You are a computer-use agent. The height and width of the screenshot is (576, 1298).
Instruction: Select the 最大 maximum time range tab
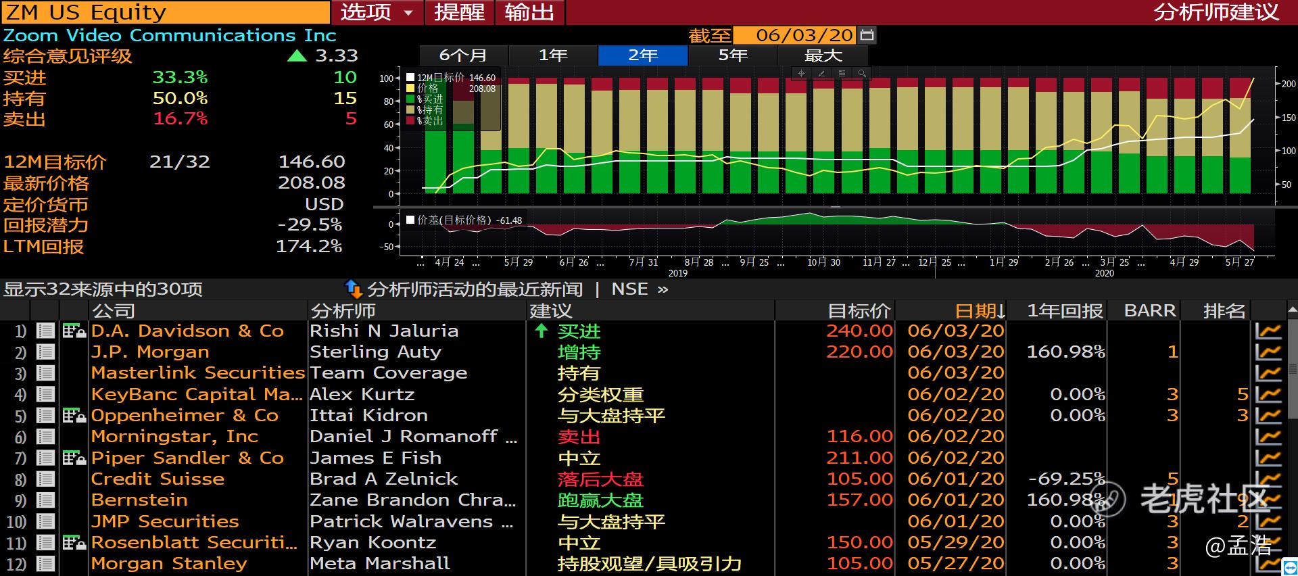(823, 55)
